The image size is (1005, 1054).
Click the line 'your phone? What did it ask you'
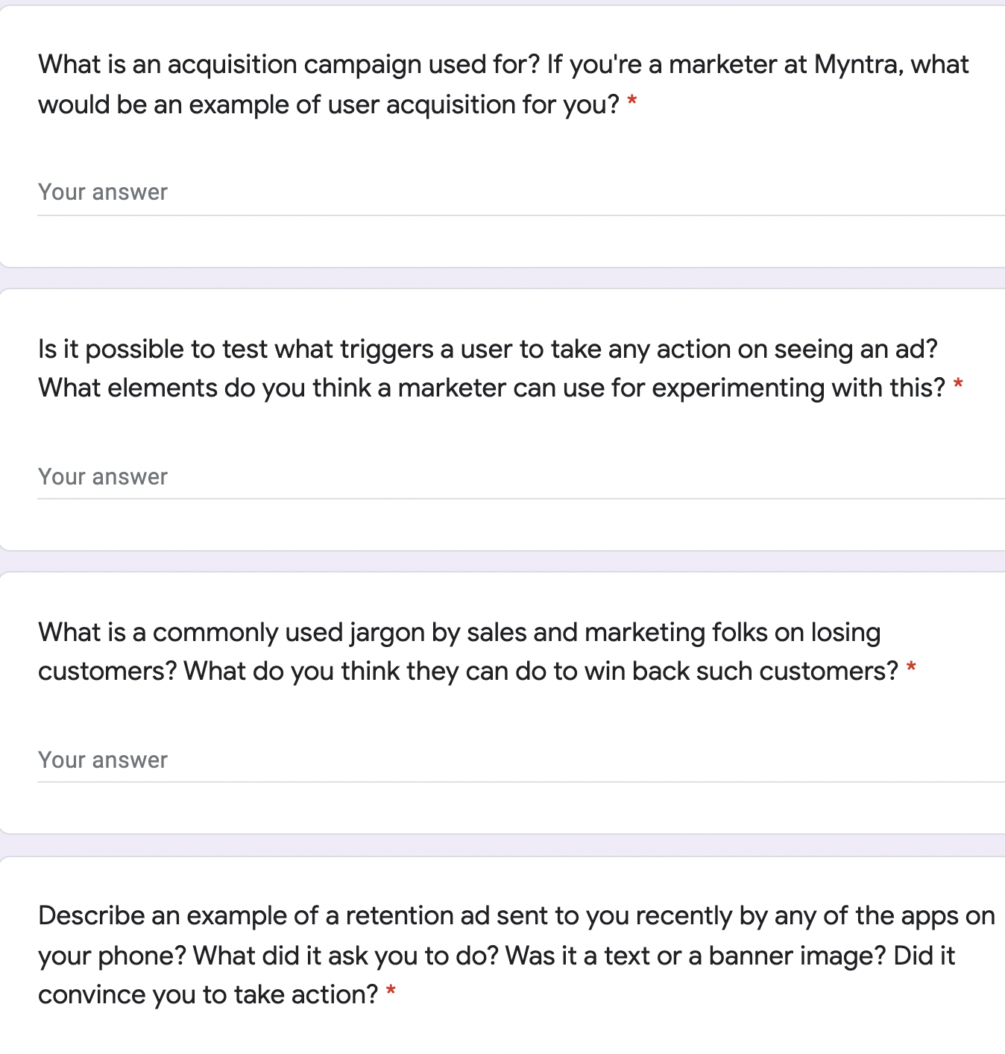click(x=497, y=956)
